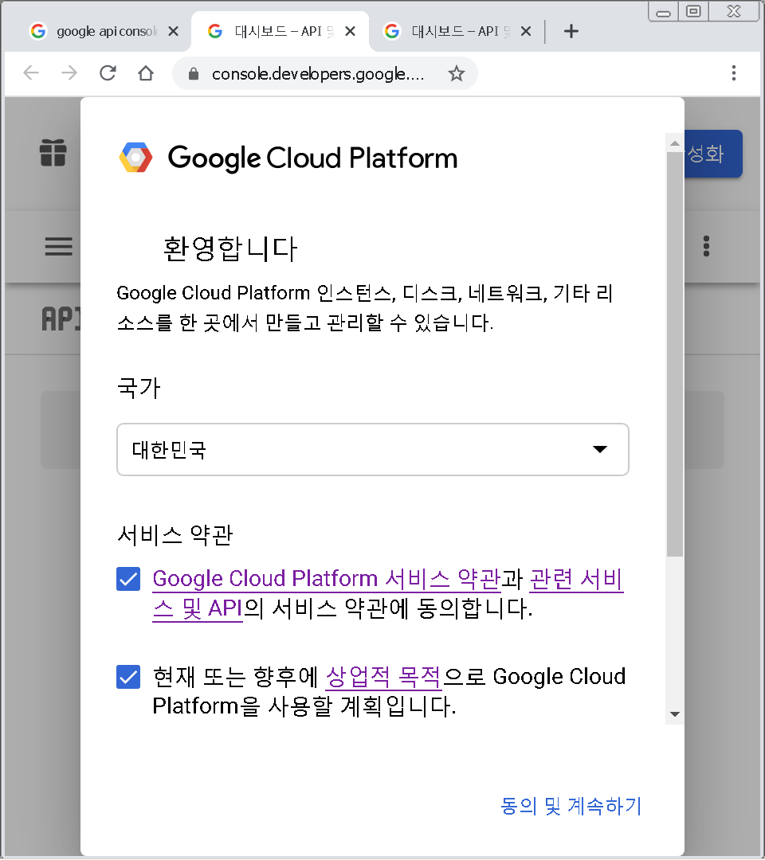Open the Chrome three-dot menu
The image size is (765, 860).
[x=734, y=73]
